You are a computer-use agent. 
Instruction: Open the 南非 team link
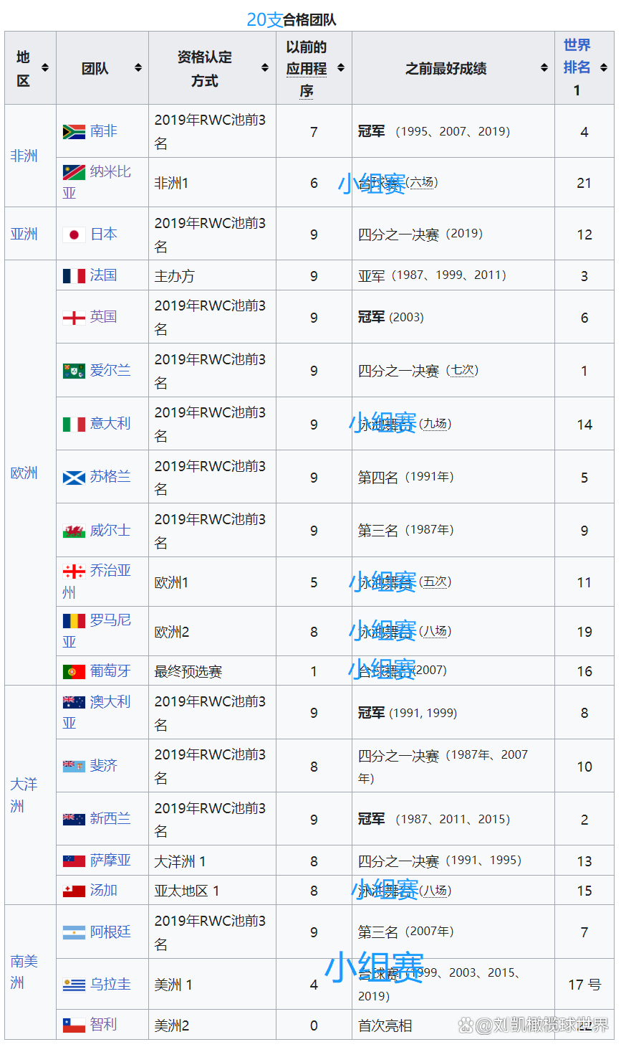pos(104,131)
